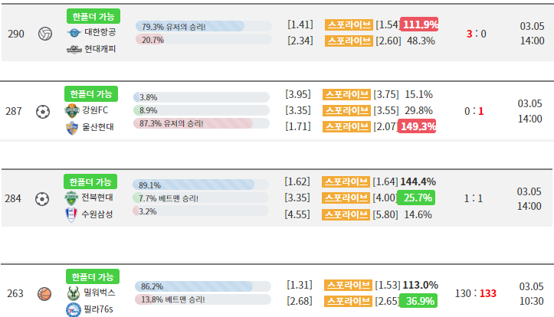The image size is (554, 317).
Task: Select the 1.41 odds for 대한항공
Action: point(300,25)
